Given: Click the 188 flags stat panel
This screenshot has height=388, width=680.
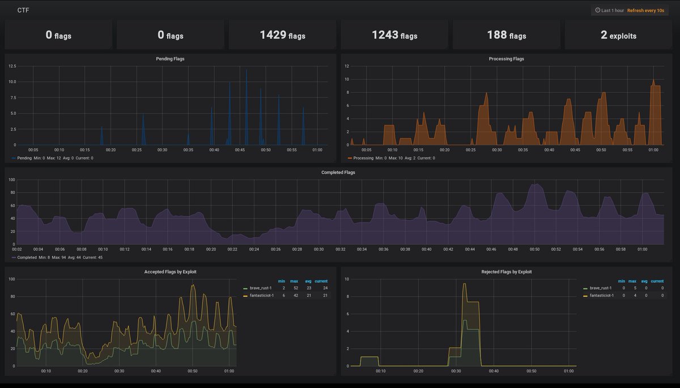Looking at the screenshot, I should pos(507,35).
